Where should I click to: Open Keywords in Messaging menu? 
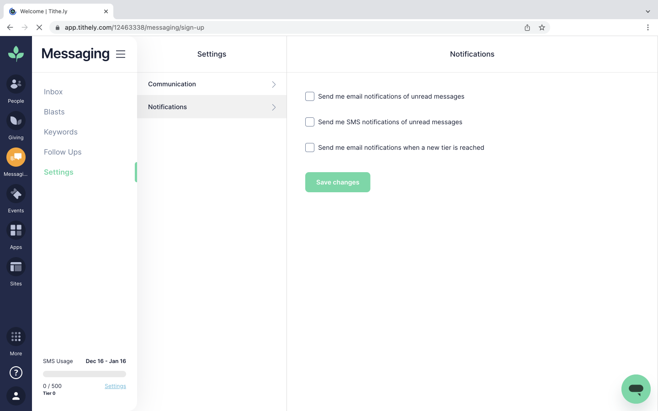coord(61,132)
